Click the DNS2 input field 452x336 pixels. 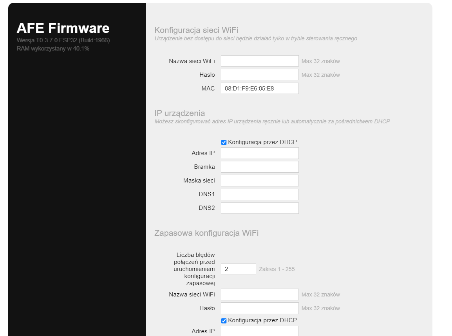tap(260, 208)
